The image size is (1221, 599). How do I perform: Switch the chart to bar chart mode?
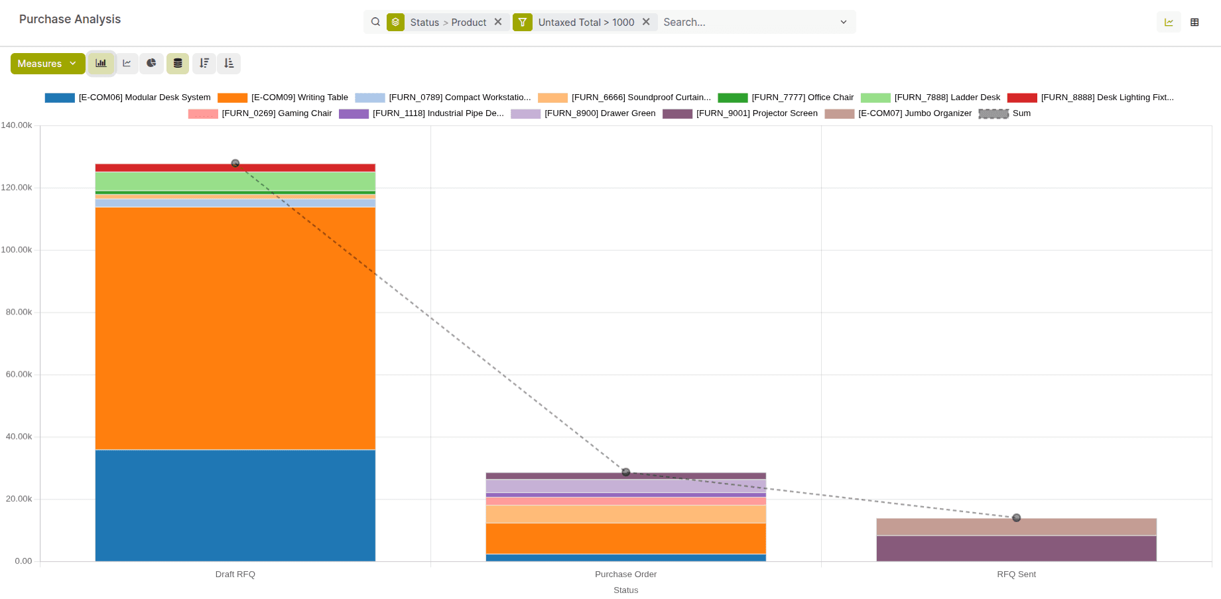click(101, 63)
